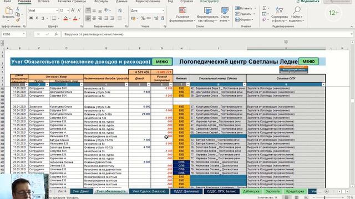The image size is (355, 199).
Task: Apply thousands separator (000) format
Action: pos(149,18)
